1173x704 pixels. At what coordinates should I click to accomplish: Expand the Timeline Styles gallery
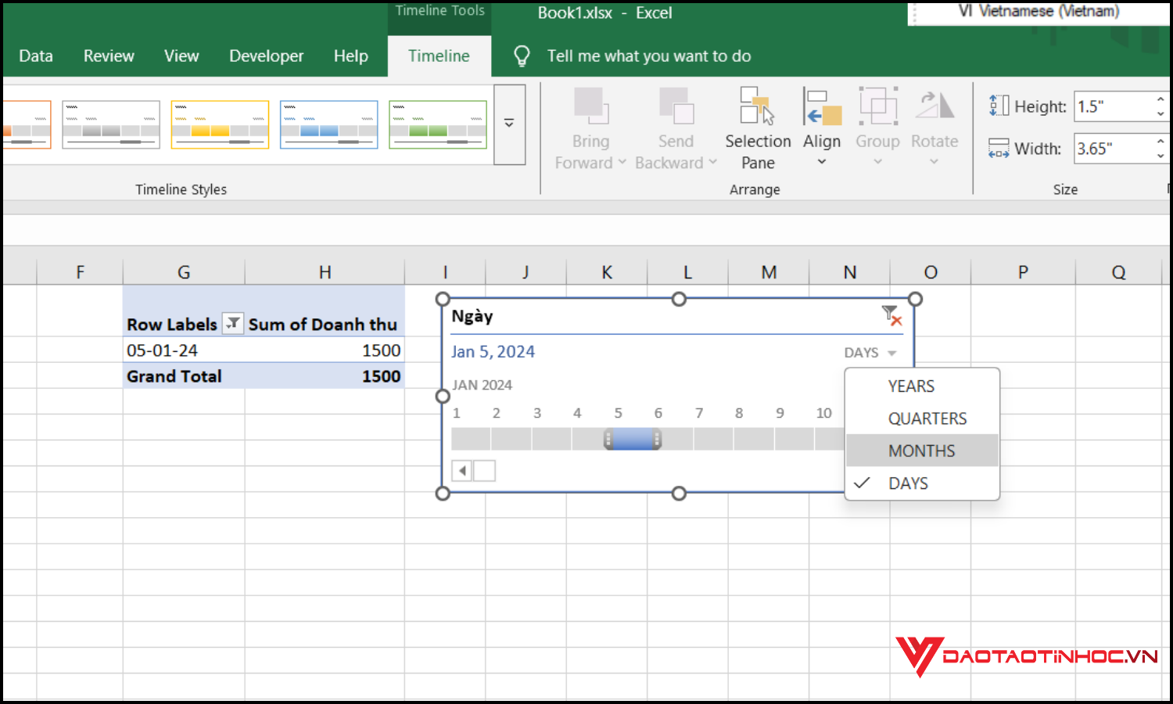click(x=509, y=124)
